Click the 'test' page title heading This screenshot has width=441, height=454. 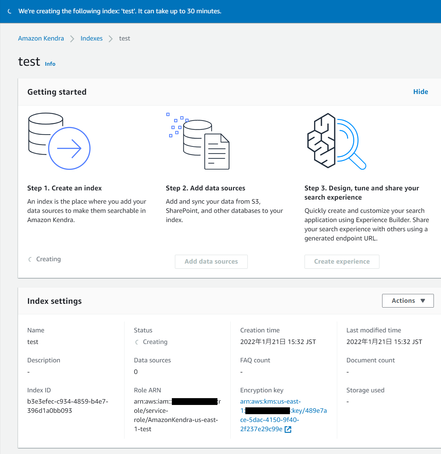pos(29,62)
